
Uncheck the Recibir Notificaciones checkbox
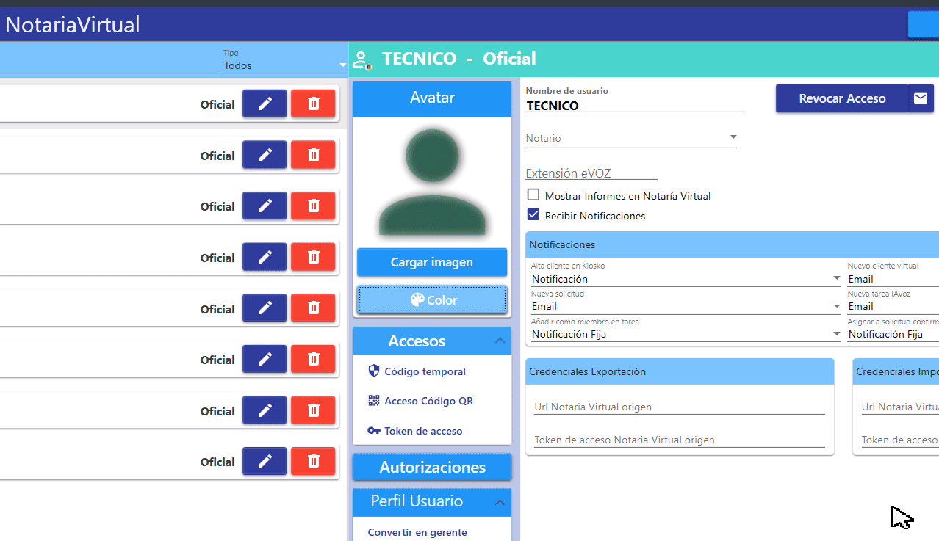pyautogui.click(x=533, y=215)
